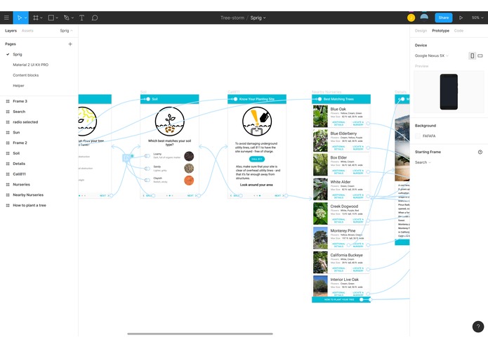This screenshot has height=347, width=488.
Task: Select the Frame tool
Action: point(36,18)
